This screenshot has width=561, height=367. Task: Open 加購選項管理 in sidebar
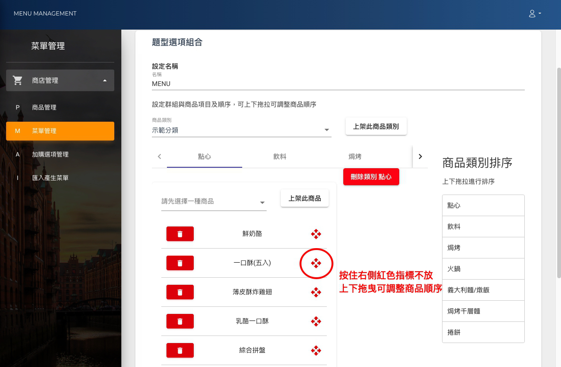tap(60, 155)
